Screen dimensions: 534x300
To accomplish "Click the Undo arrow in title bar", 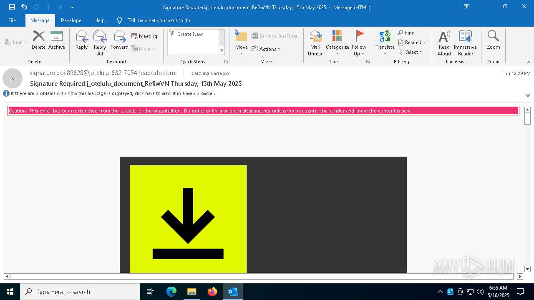I will tap(24, 7).
